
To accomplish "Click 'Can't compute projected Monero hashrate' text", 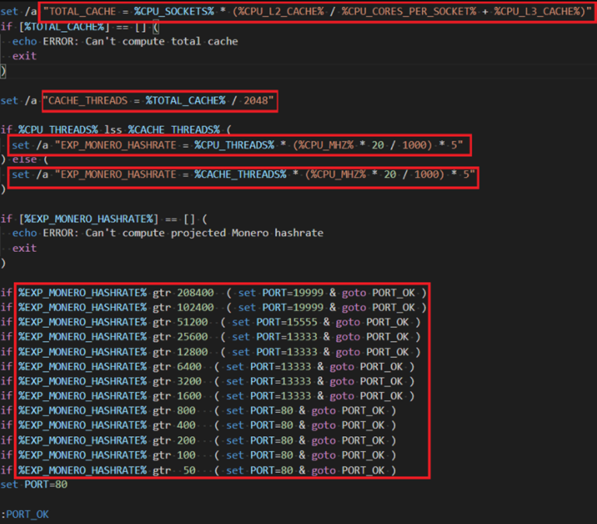I will pyautogui.click(x=204, y=232).
